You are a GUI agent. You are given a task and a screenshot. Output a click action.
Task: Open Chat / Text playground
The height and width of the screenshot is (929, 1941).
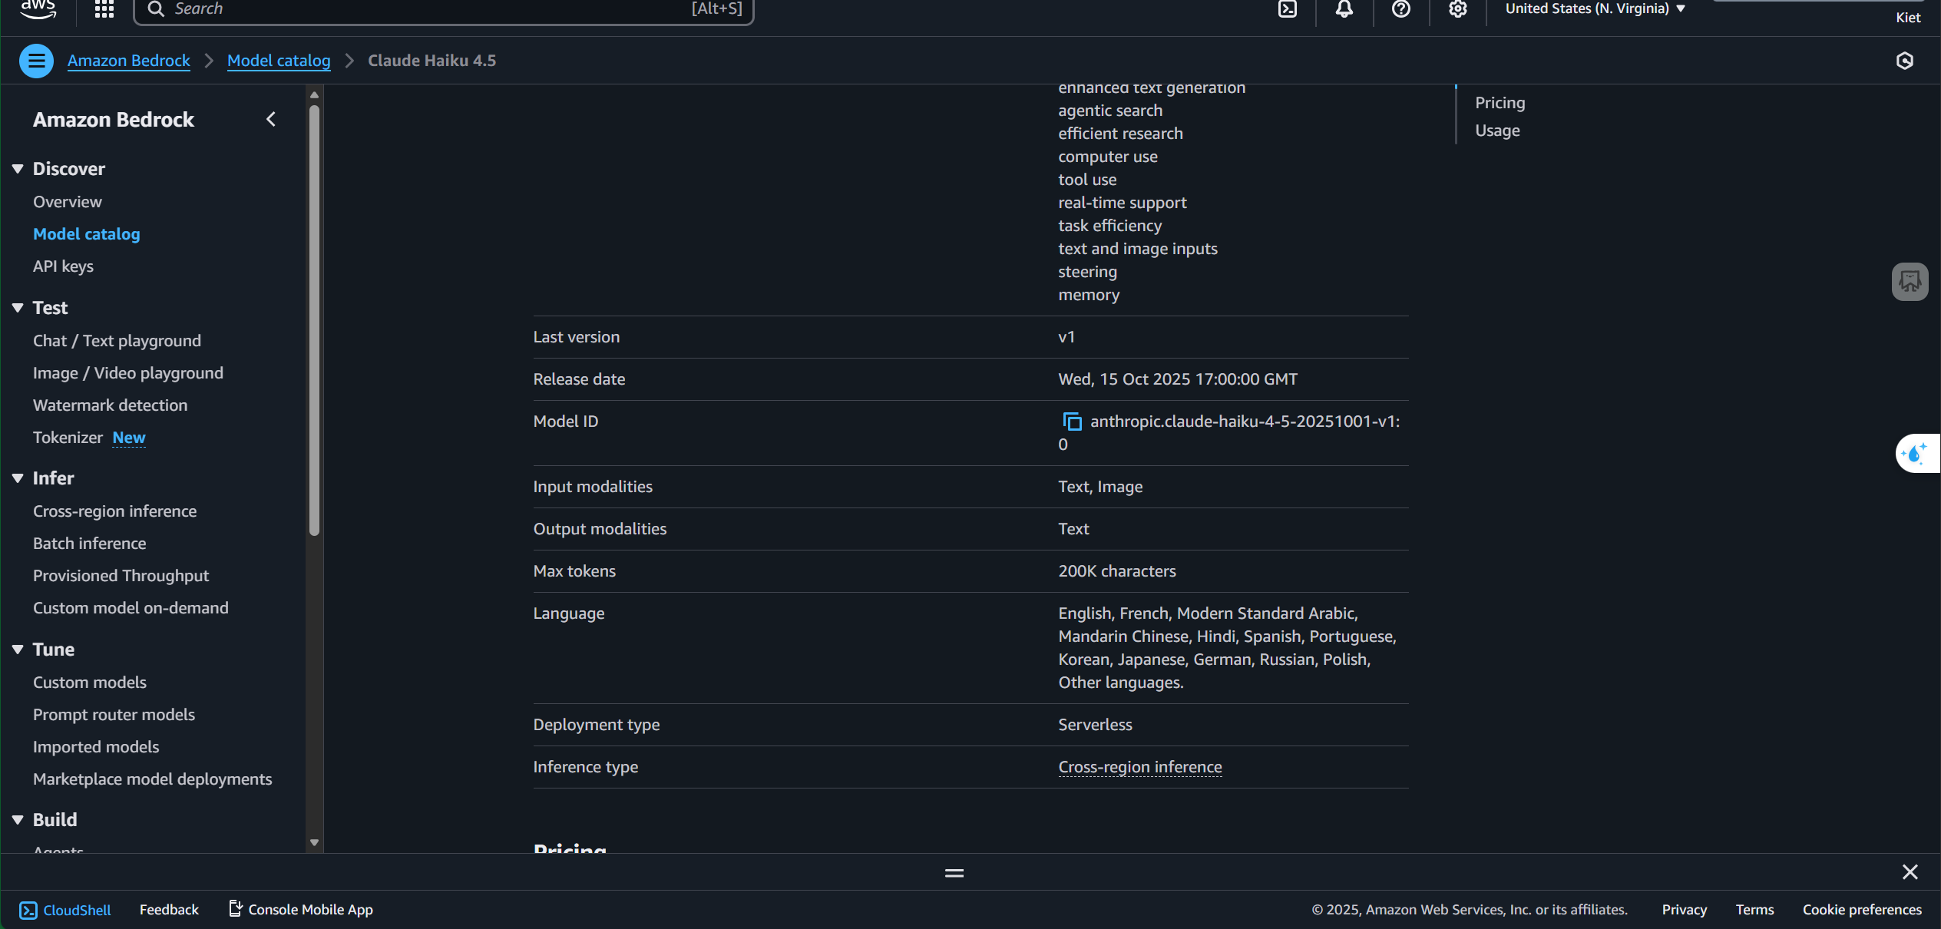coord(117,341)
